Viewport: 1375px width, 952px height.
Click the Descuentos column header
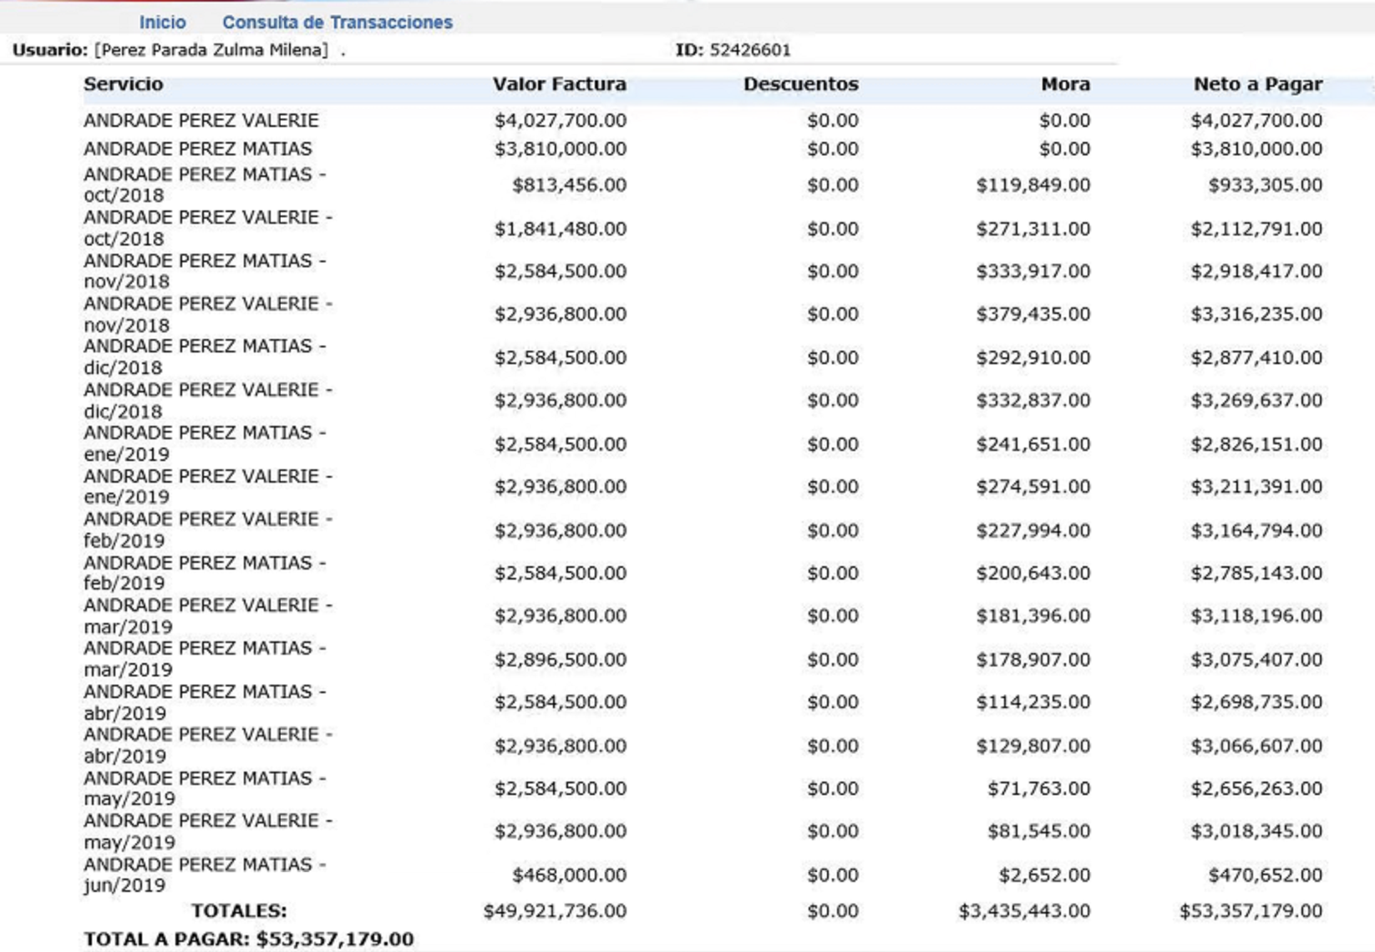click(800, 84)
